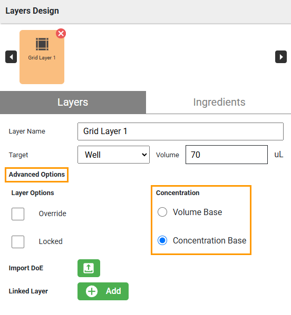Go to previous layer with left arrow
291x315 pixels.
11,57
